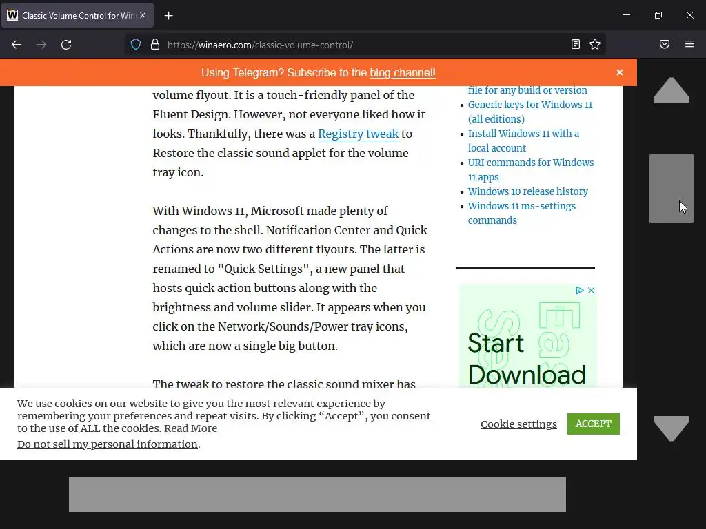
Task: Minimize the Firefox window
Action: (x=626, y=15)
